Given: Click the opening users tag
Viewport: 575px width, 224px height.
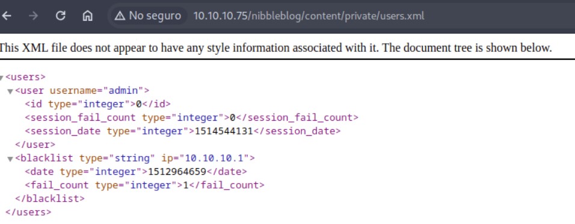Looking at the screenshot, I should click(x=25, y=77).
